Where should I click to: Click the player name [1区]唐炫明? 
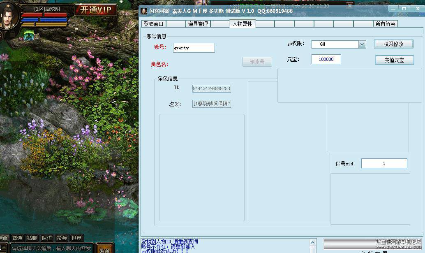tap(47, 9)
